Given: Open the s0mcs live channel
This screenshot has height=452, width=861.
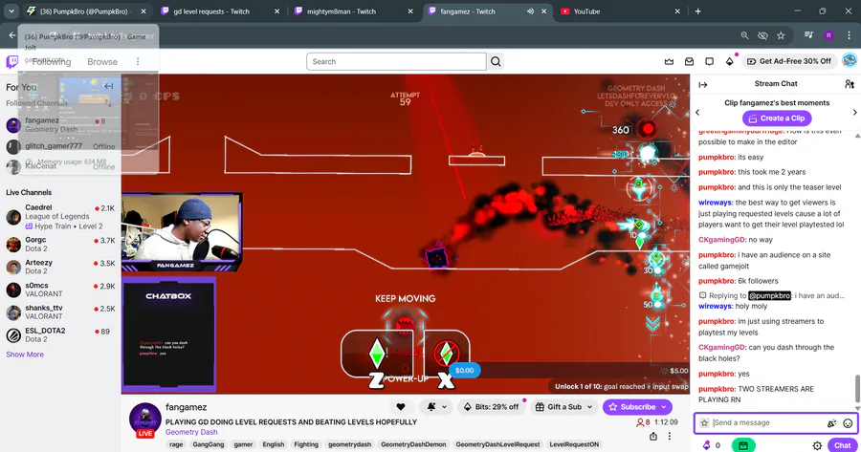Looking at the screenshot, I should click(x=60, y=290).
